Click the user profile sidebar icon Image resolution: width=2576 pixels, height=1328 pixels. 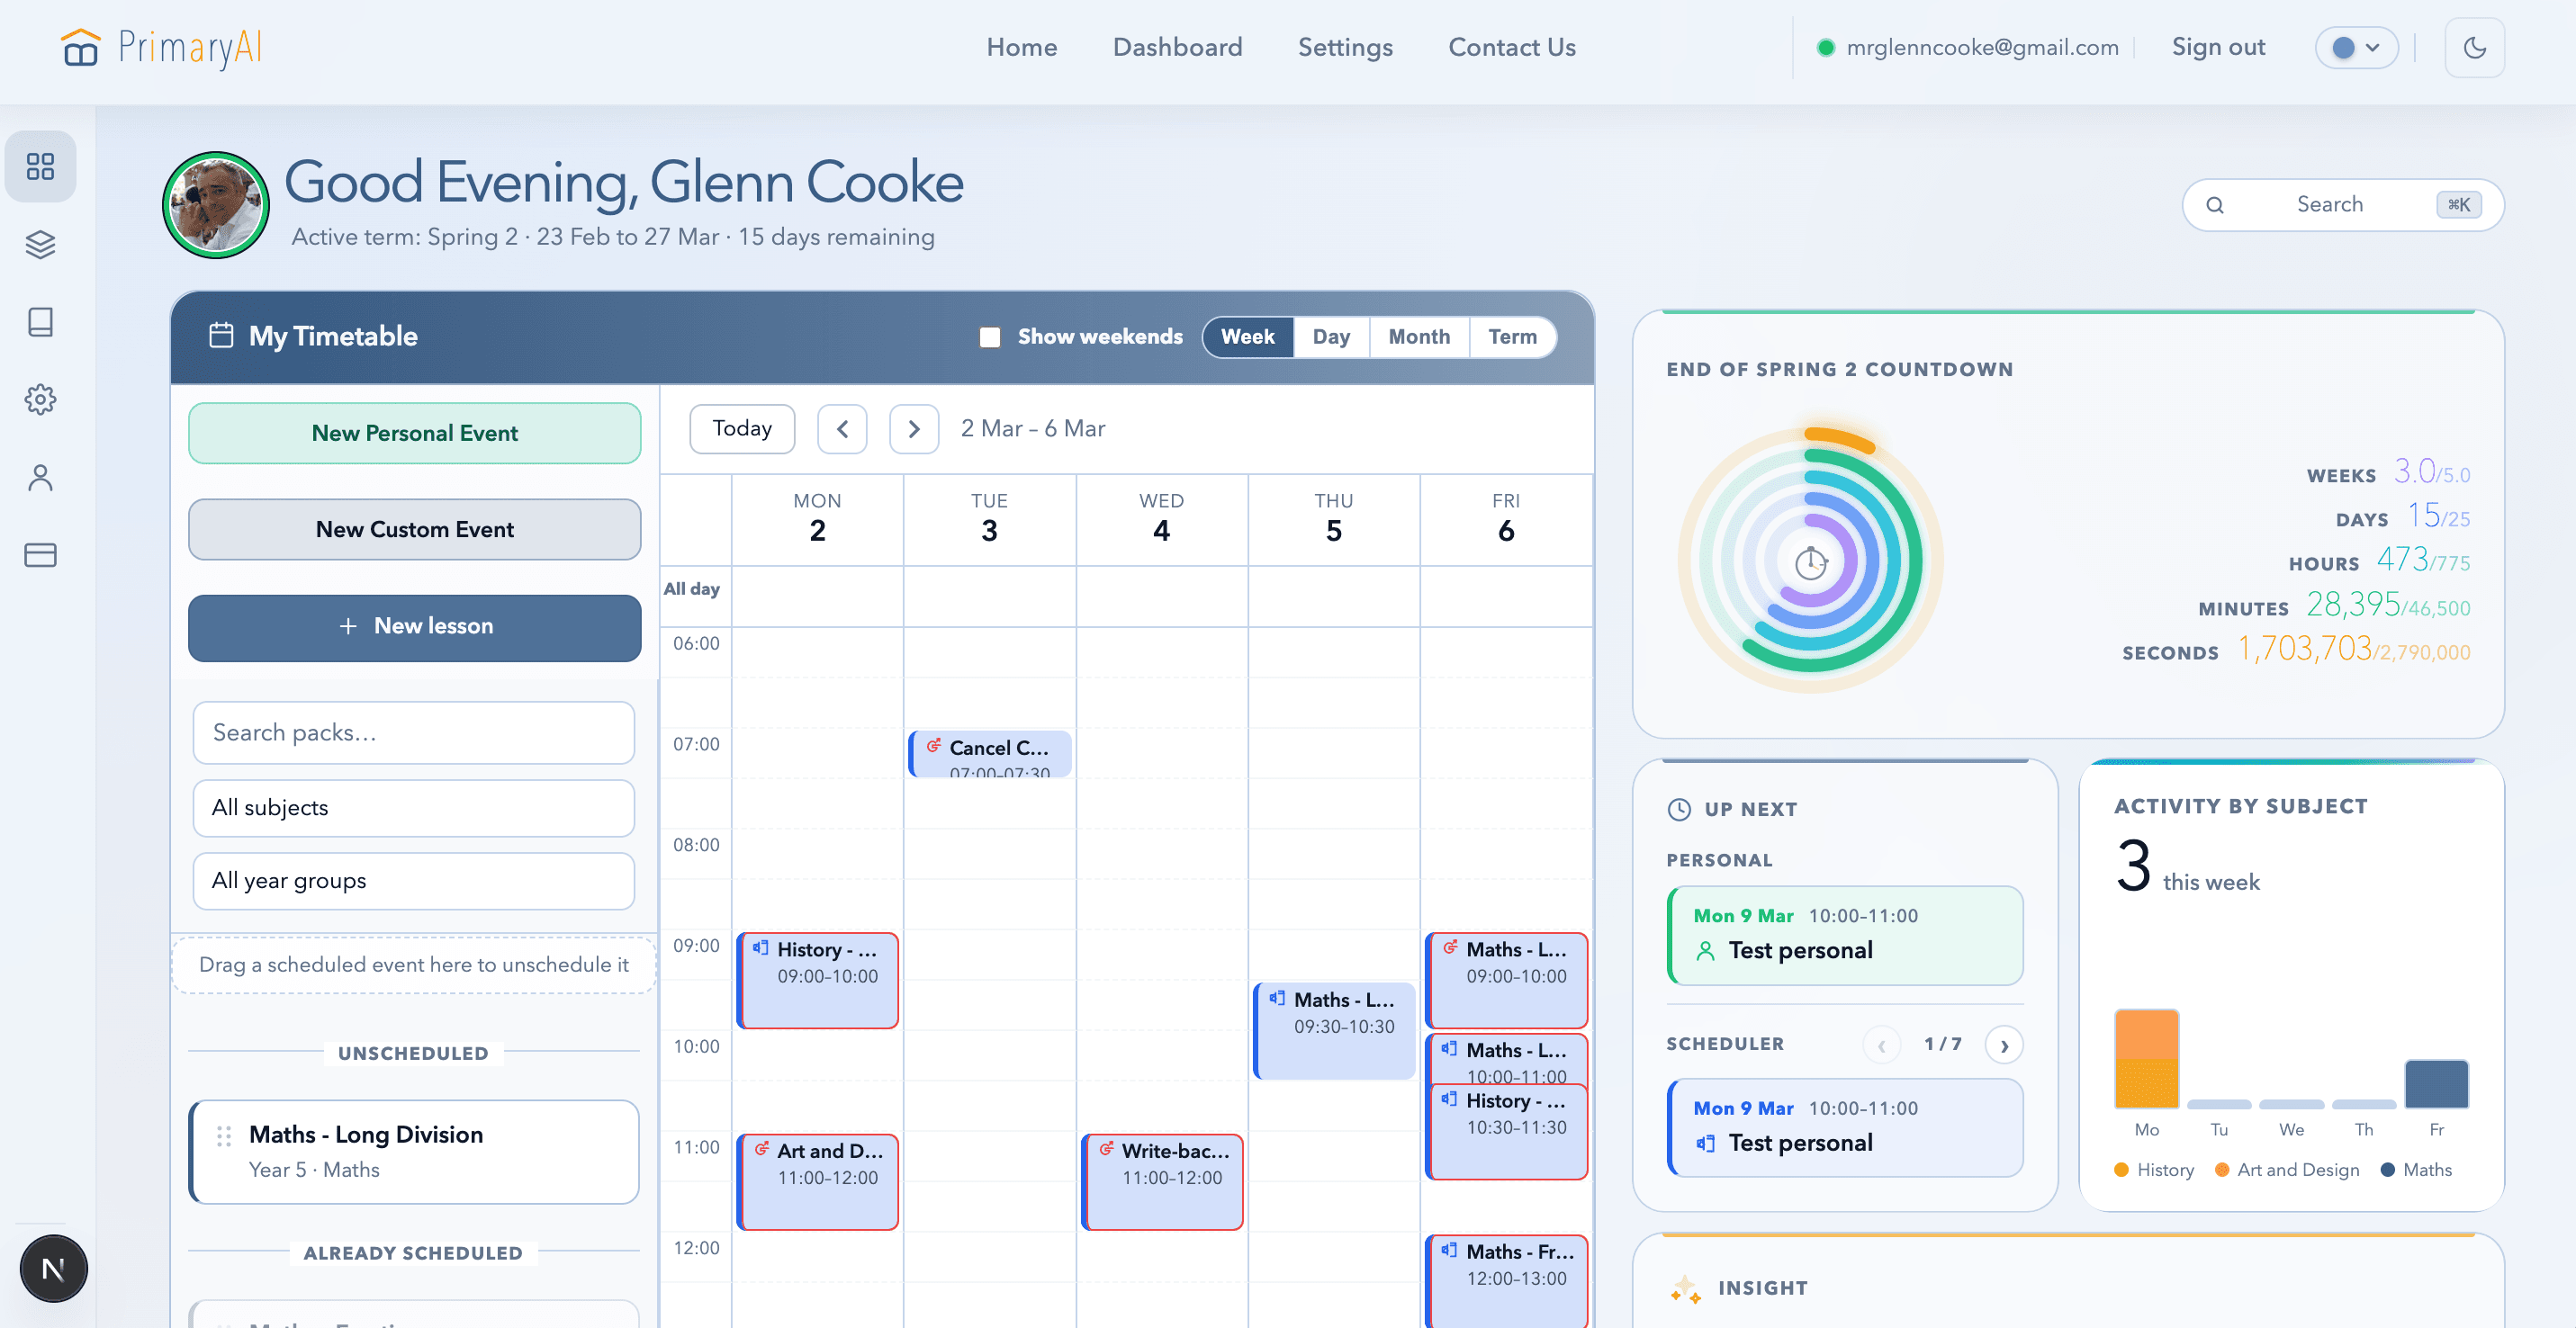click(40, 478)
